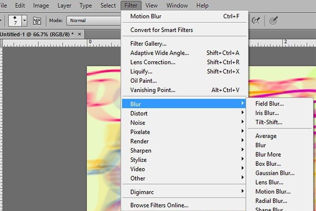Launch the Liquify filter
This screenshot has width=316, height=211.
tap(142, 71)
